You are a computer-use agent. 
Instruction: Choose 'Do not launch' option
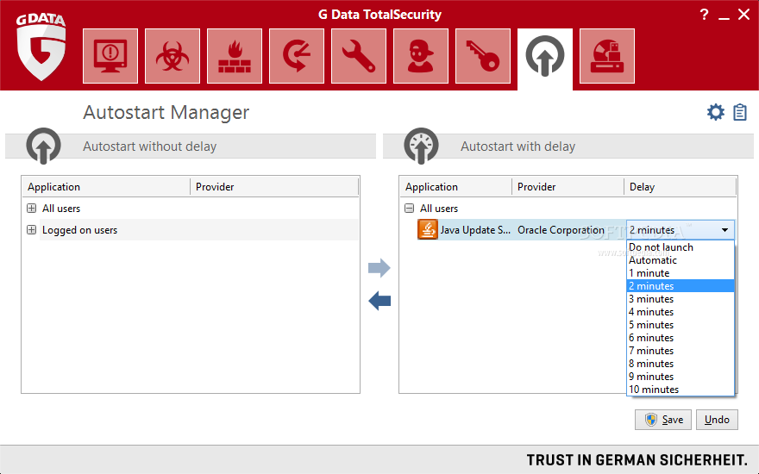[x=681, y=247]
